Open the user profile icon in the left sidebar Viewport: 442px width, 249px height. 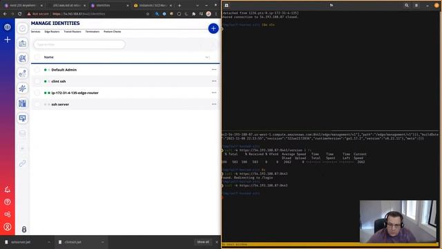(x=8, y=227)
